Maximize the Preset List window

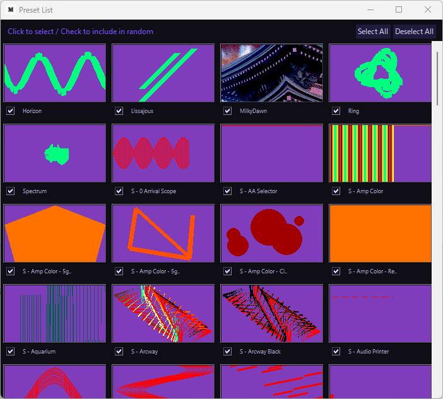tap(399, 9)
